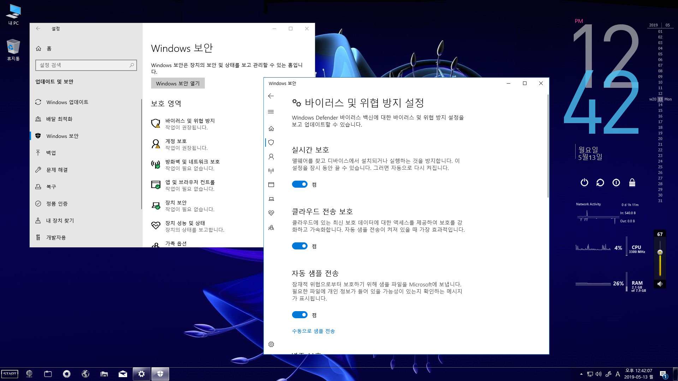Open 앱 및 브라우저 컨트롤 area

click(183, 185)
